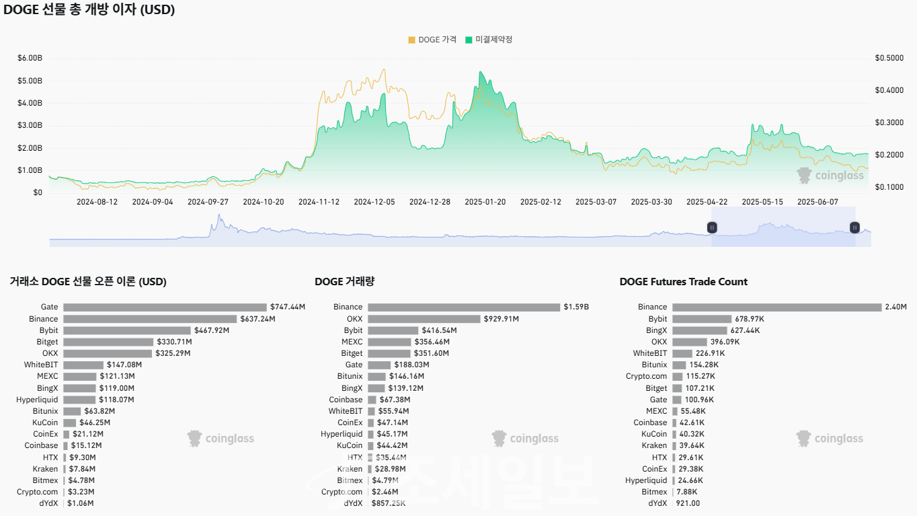Viewport: 917px width, 516px height.
Task: Toggle the 미결제약정 series legend label
Action: [493, 40]
